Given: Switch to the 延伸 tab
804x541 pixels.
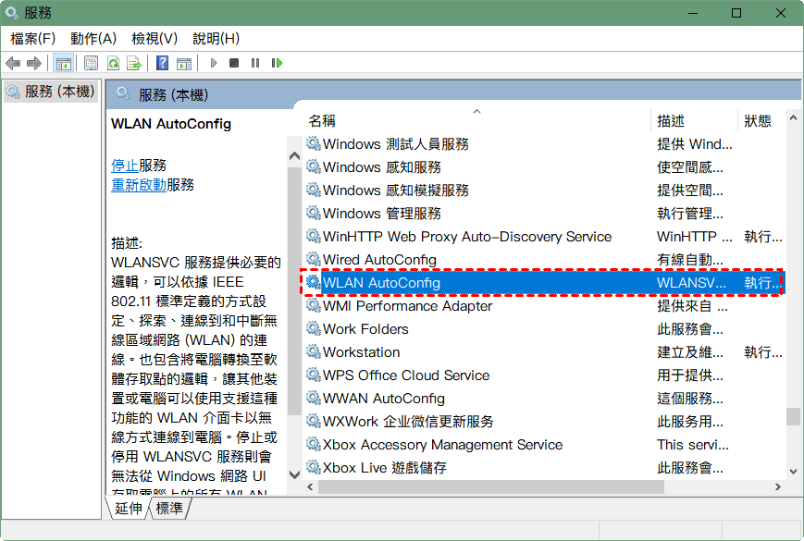Looking at the screenshot, I should (128, 509).
